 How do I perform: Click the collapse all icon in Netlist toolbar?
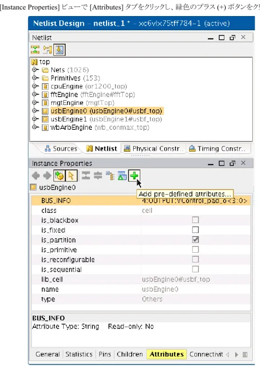[x=35, y=50]
